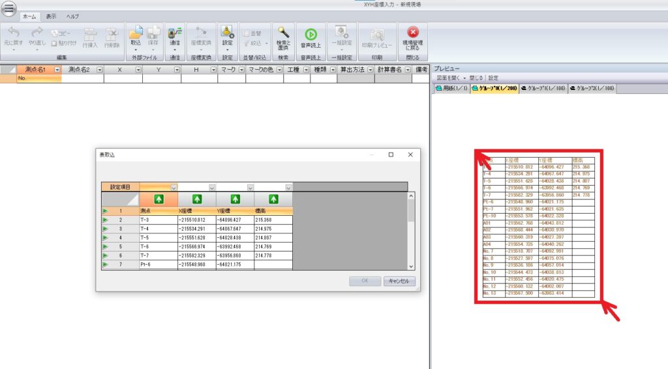
Task: Click the 検索と置換 magnifier icon
Action: click(282, 33)
